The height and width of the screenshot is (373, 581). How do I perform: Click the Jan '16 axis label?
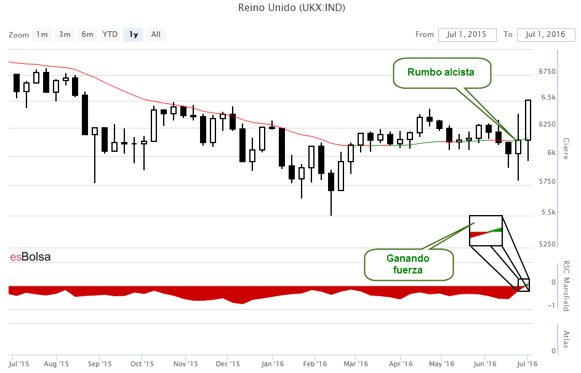tap(272, 364)
